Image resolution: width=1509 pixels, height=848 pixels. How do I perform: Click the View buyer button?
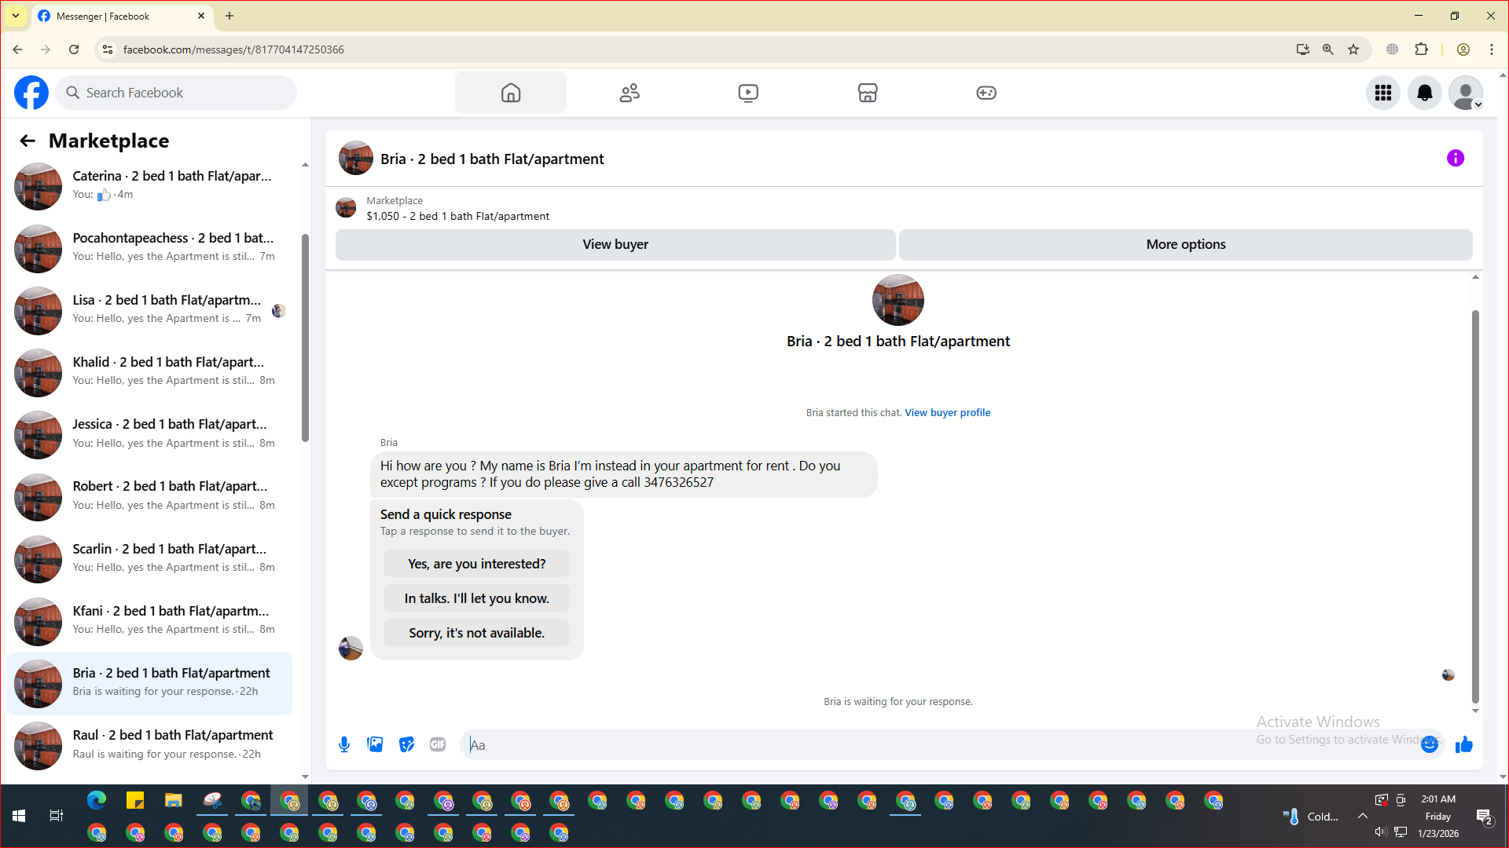(x=615, y=244)
